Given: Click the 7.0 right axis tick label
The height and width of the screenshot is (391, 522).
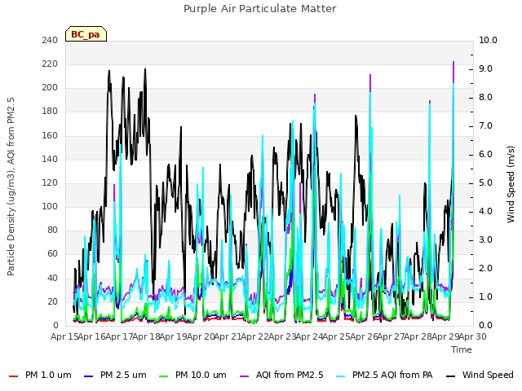Looking at the screenshot, I should tap(485, 125).
